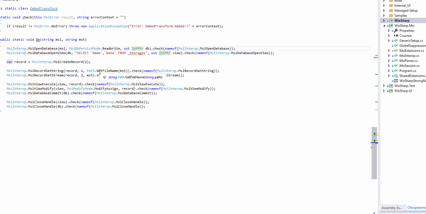The image size is (426, 214).
Task: Click the Do method name
Action: click(38, 40)
